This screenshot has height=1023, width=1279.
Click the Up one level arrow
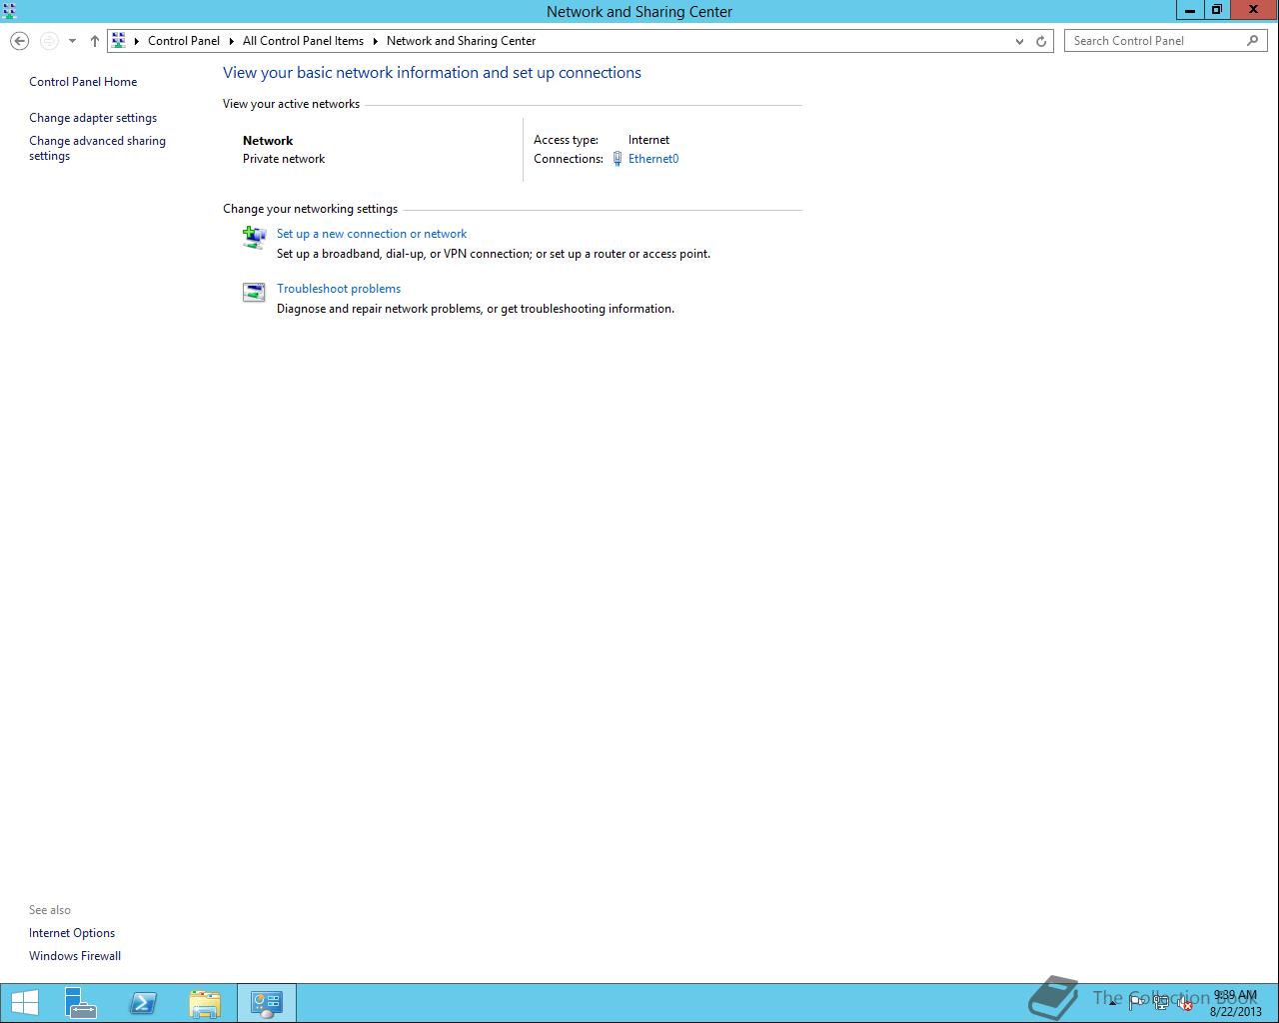pos(94,41)
